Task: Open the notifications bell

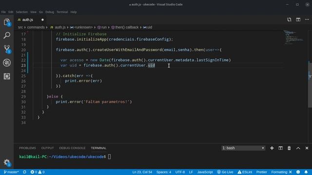Action: (306, 172)
